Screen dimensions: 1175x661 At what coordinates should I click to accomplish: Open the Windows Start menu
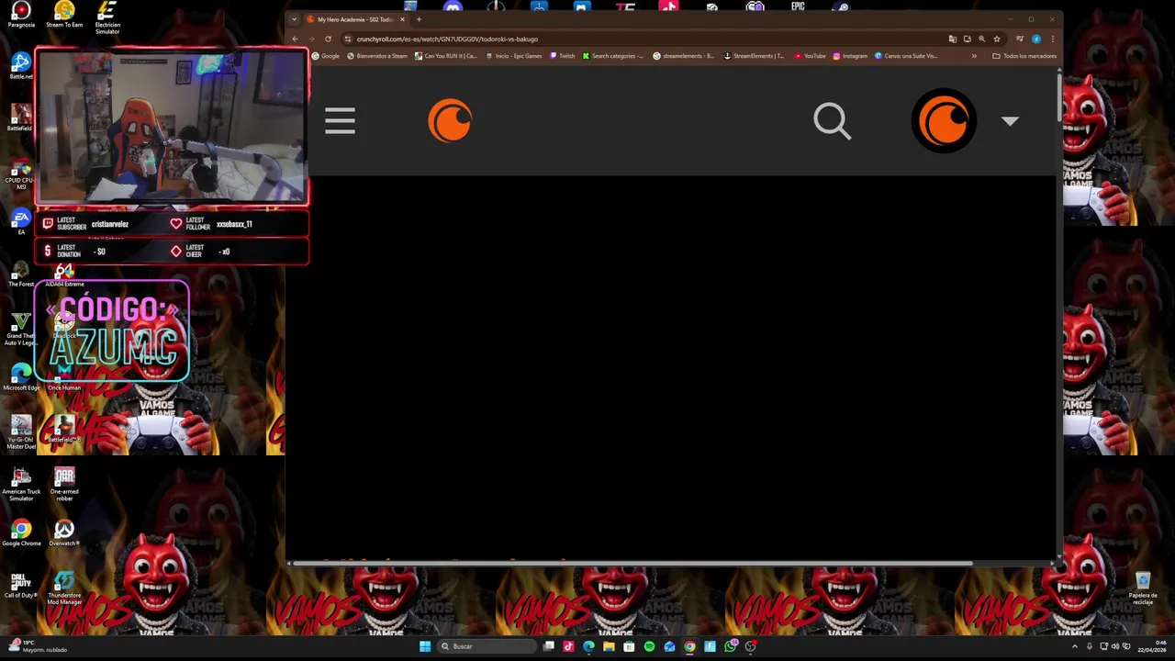(x=425, y=646)
